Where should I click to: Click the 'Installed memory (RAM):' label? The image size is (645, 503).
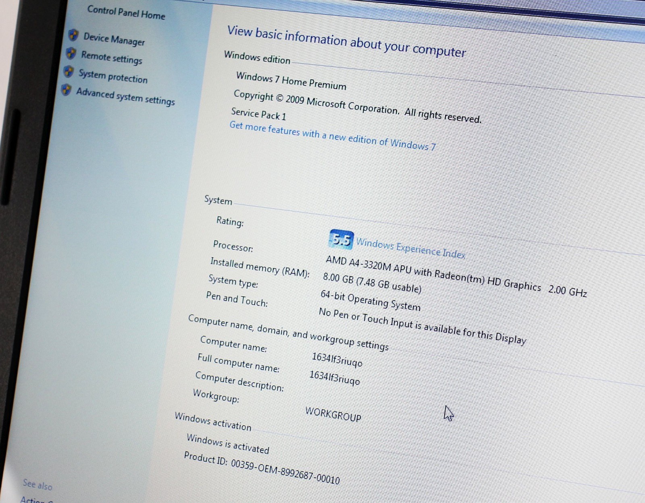coord(260,267)
